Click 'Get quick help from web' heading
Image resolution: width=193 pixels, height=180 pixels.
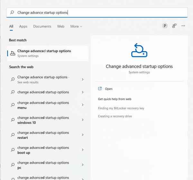pyautogui.click(x=115, y=99)
